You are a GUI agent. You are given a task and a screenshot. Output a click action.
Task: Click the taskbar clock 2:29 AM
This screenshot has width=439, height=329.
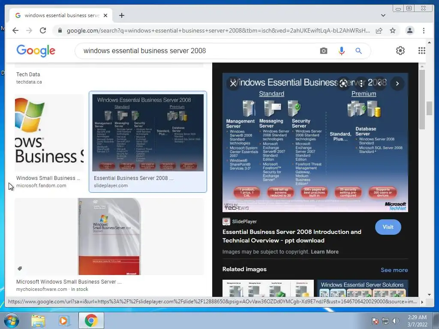pos(417,321)
